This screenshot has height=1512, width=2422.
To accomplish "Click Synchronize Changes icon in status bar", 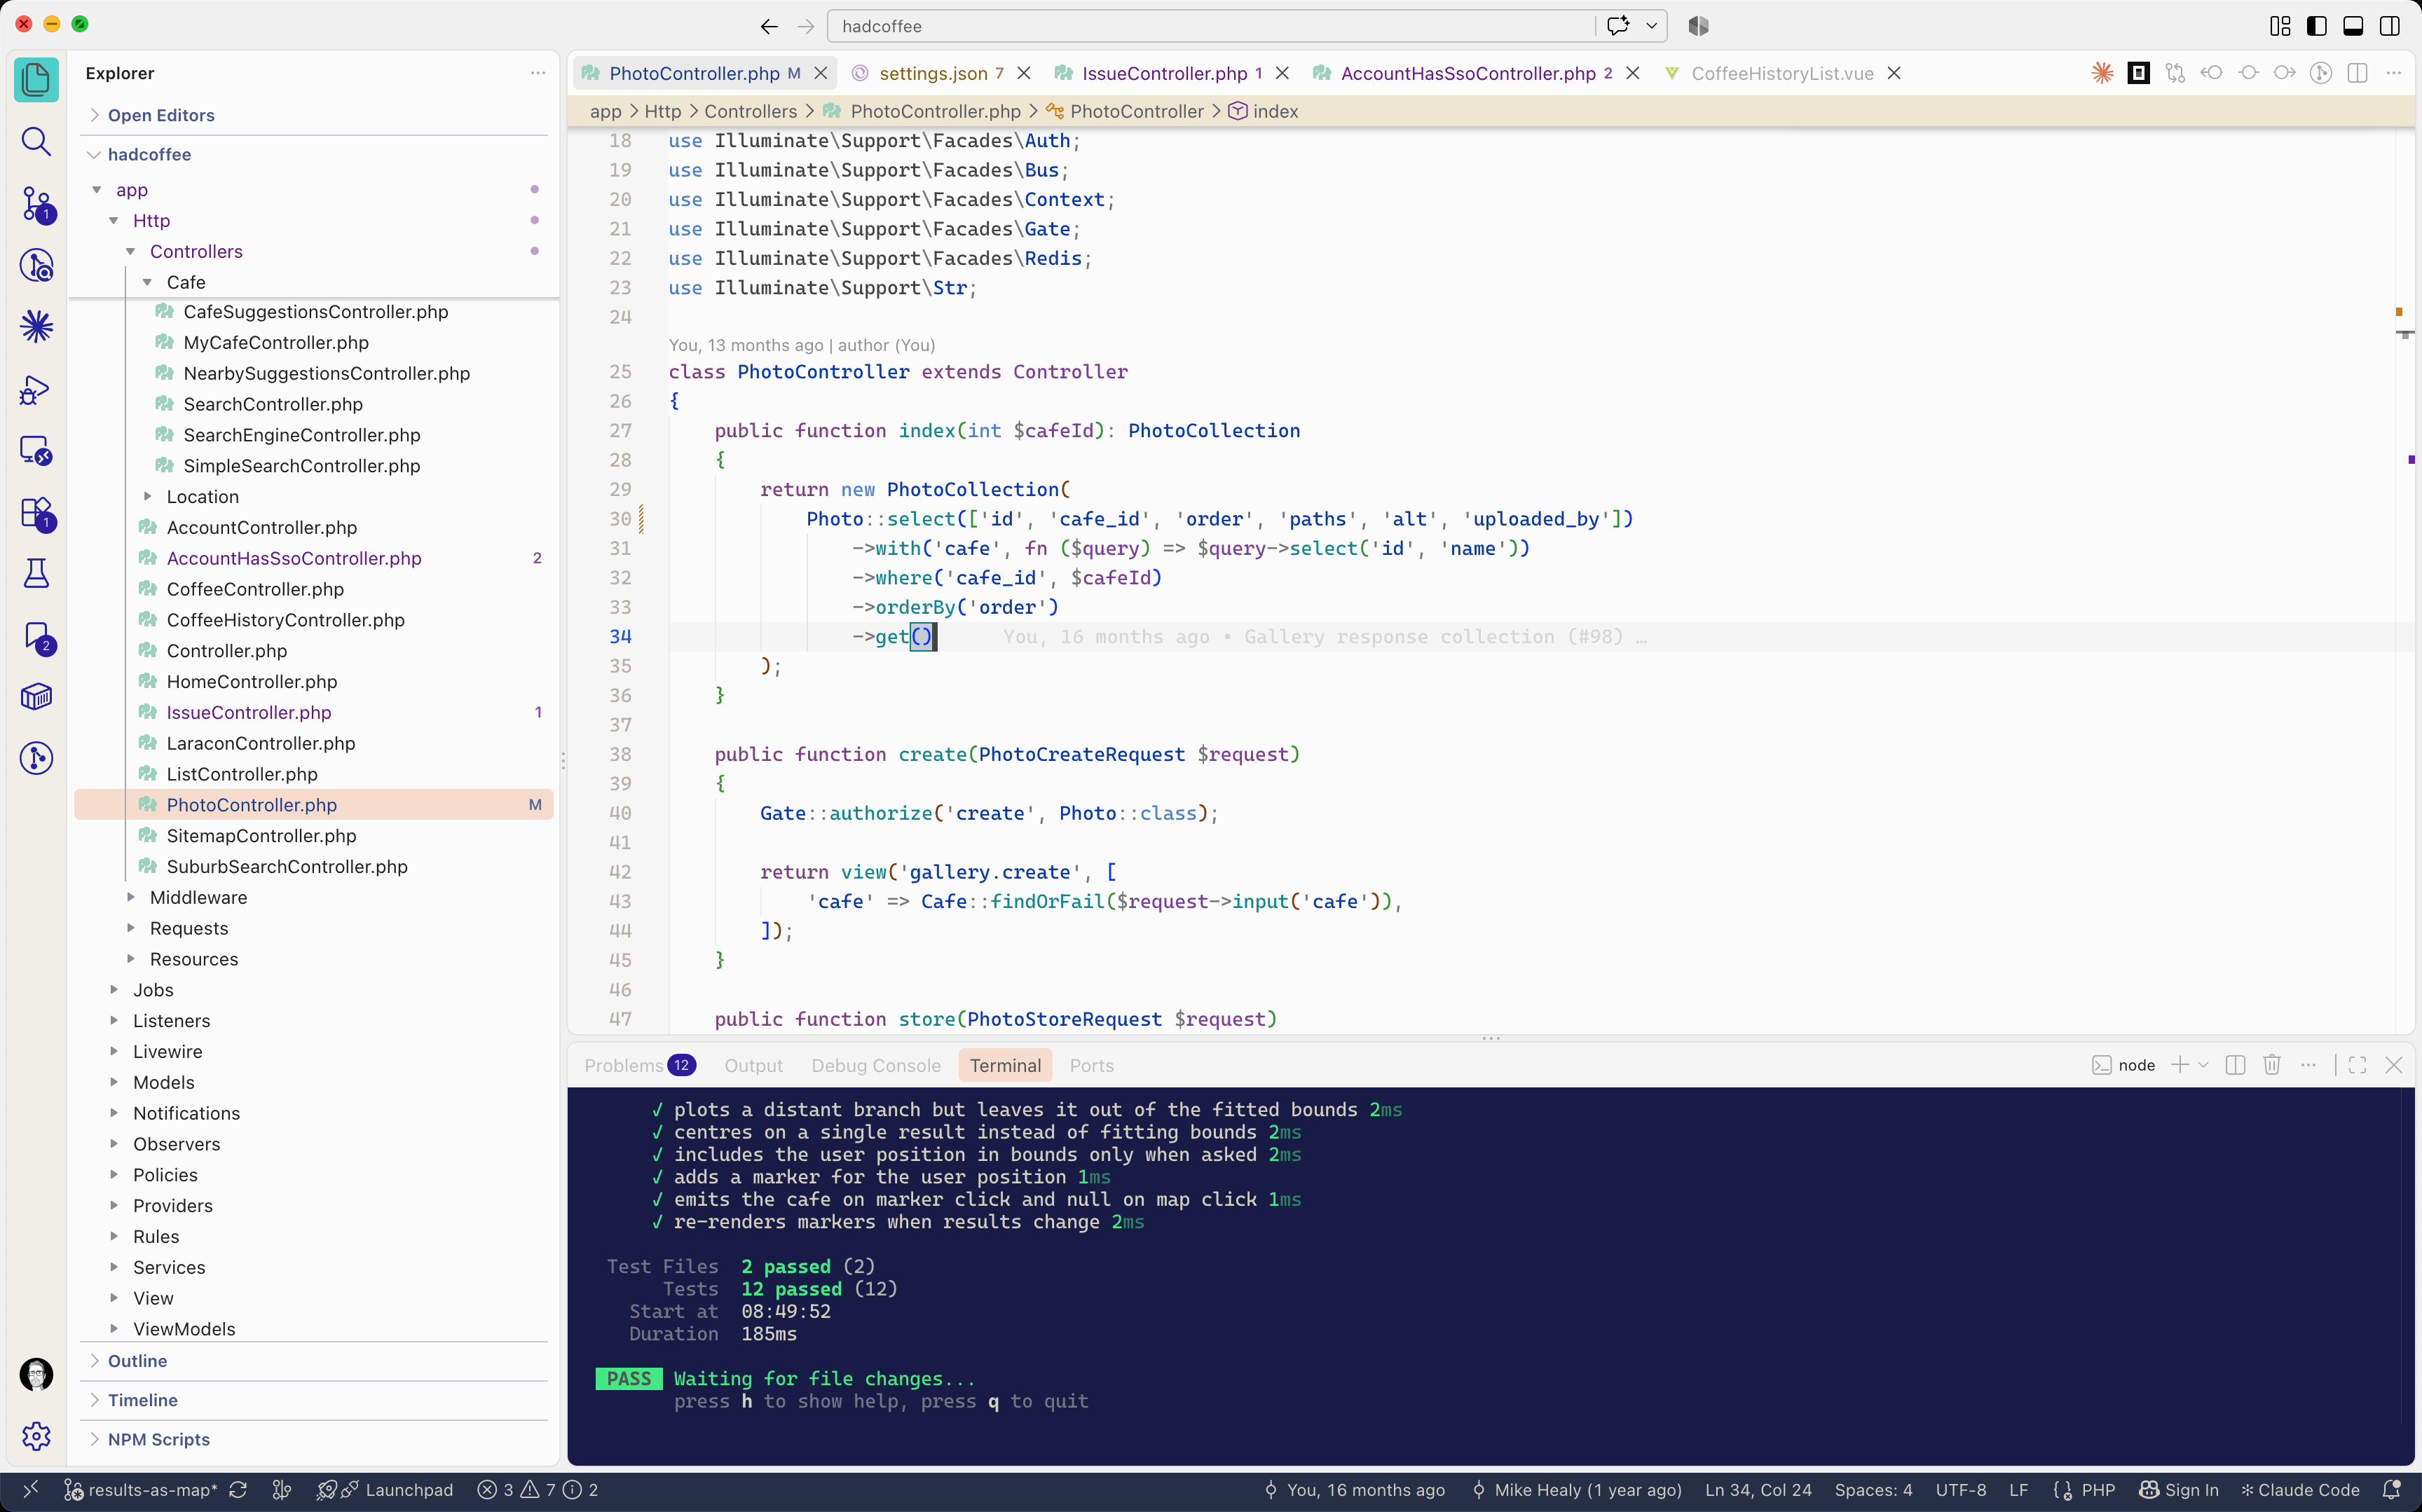I will (238, 1490).
